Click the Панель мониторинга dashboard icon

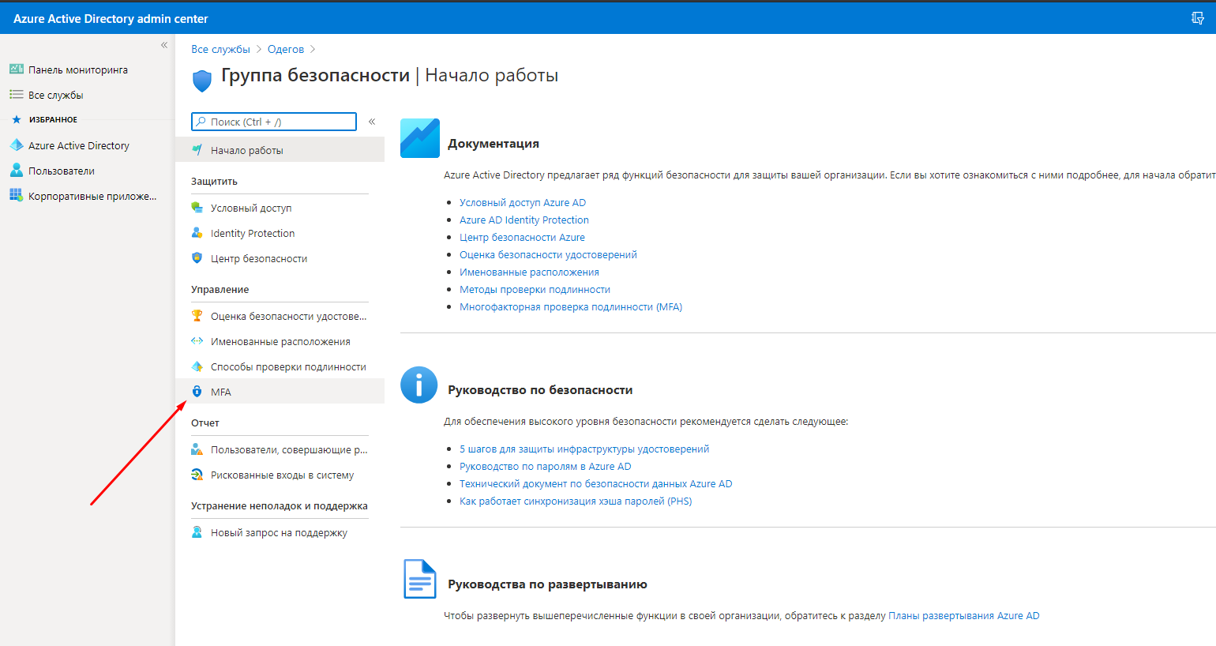(x=17, y=69)
